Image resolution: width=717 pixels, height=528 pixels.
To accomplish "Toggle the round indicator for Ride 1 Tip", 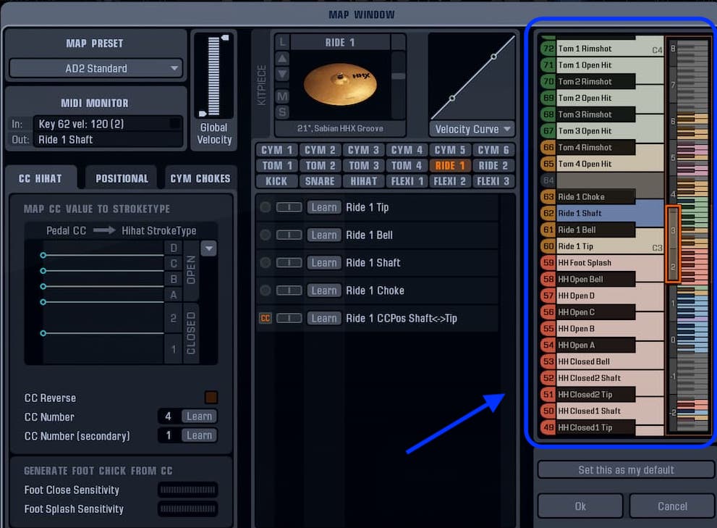I will click(x=266, y=207).
